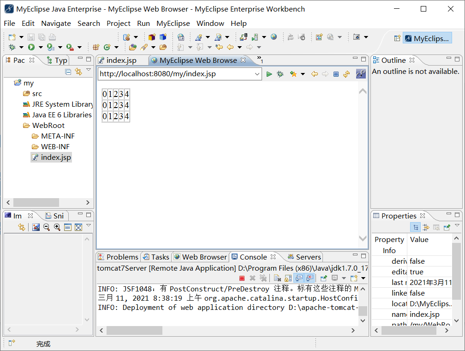Toggle Link with Editor in Package Explorer
The width and height of the screenshot is (465, 351).
78,72
